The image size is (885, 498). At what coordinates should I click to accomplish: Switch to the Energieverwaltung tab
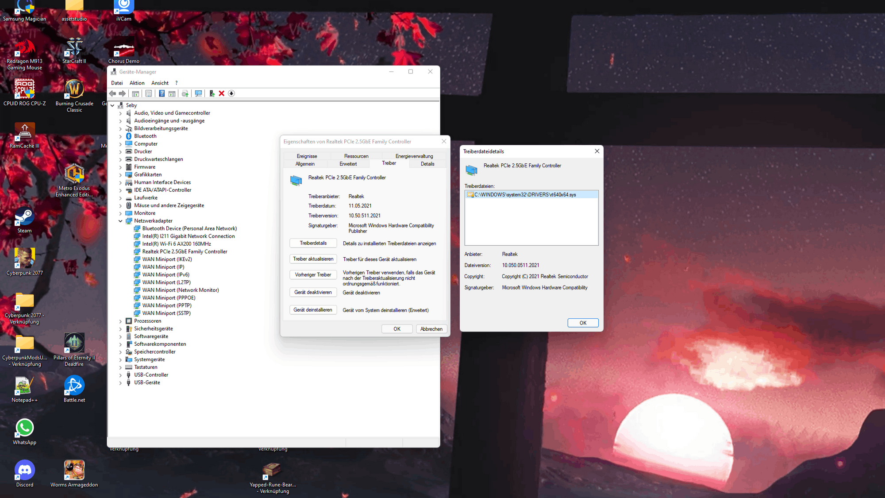point(414,156)
